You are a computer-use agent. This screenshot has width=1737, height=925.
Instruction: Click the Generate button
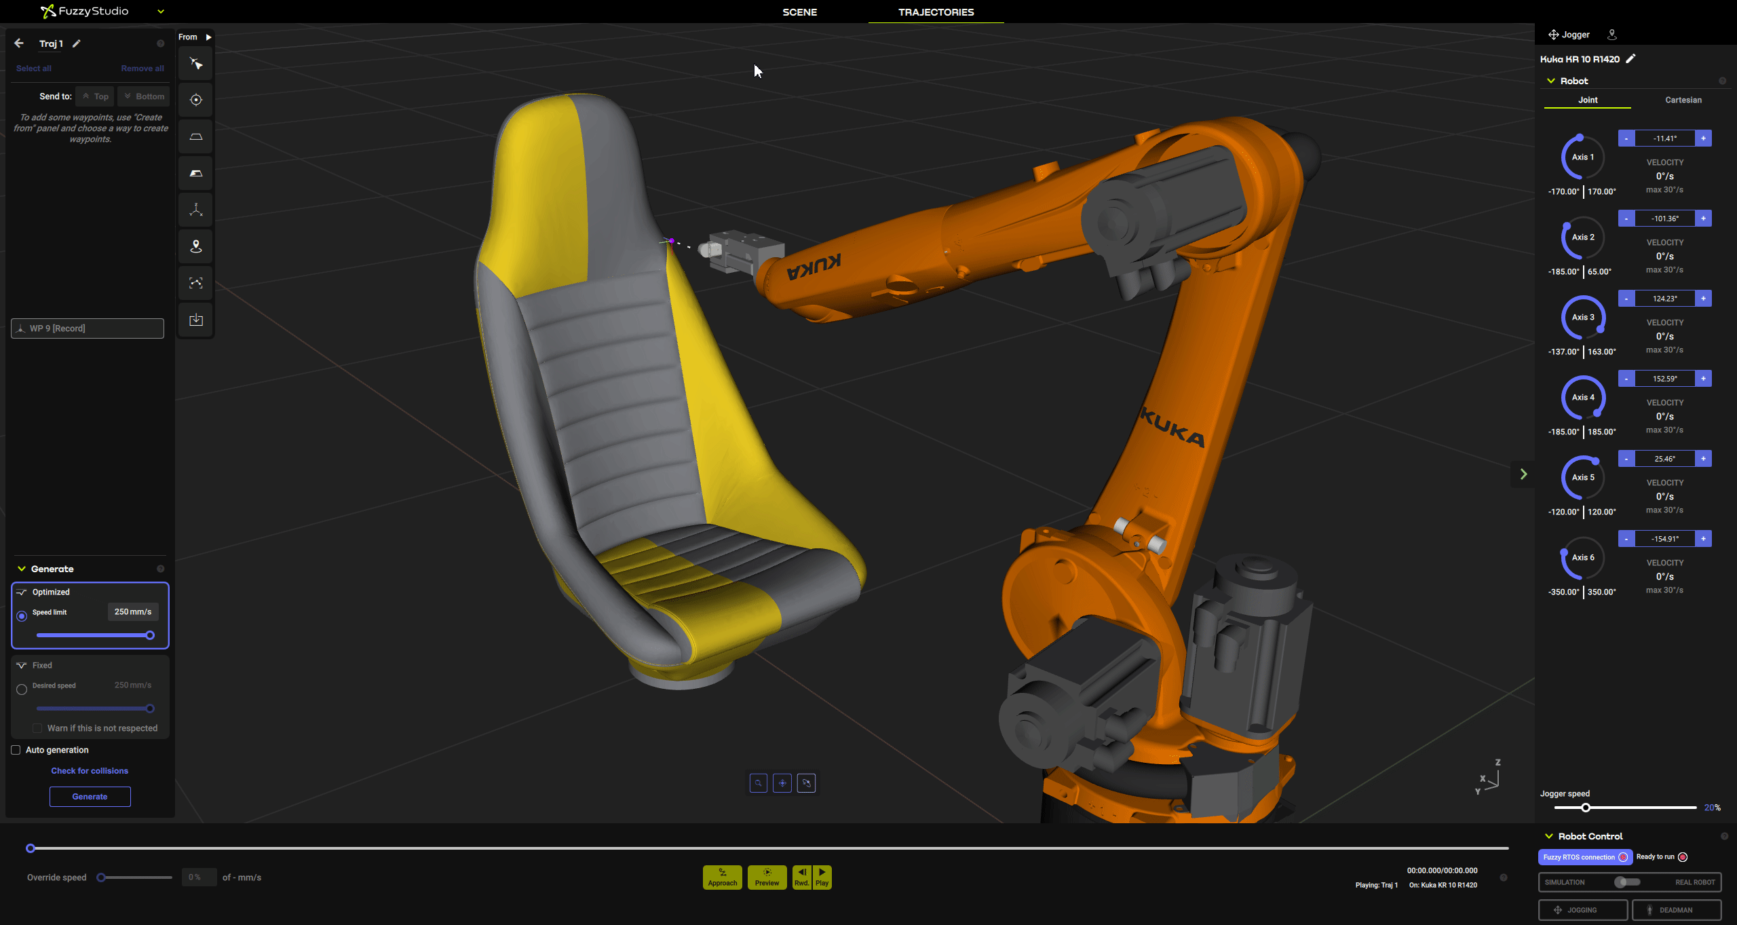(x=90, y=797)
